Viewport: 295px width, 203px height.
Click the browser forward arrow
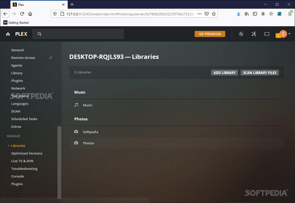point(14,14)
